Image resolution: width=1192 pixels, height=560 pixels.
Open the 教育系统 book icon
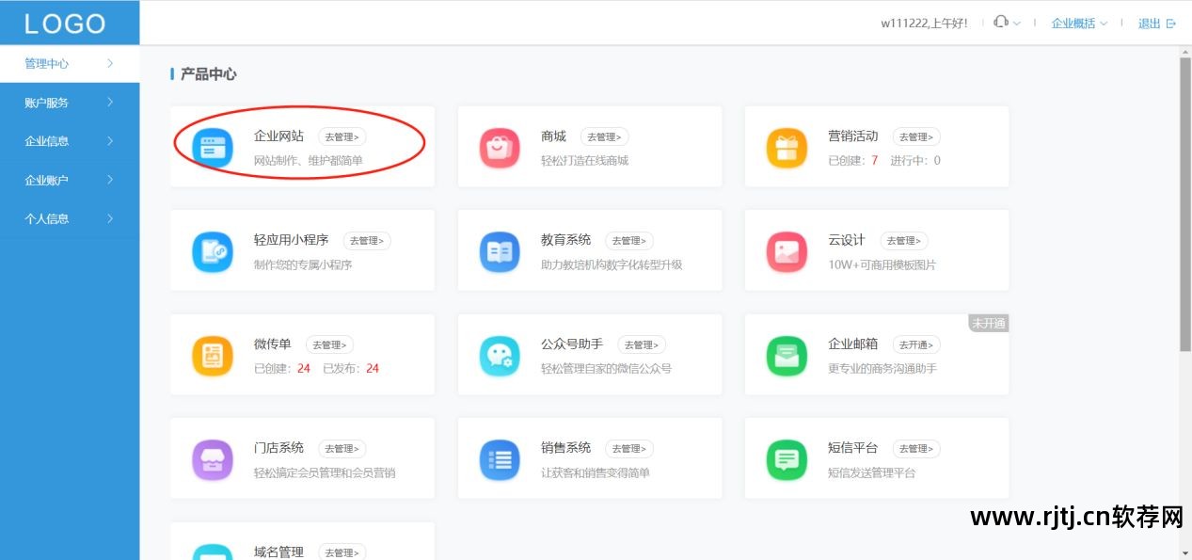tap(500, 252)
